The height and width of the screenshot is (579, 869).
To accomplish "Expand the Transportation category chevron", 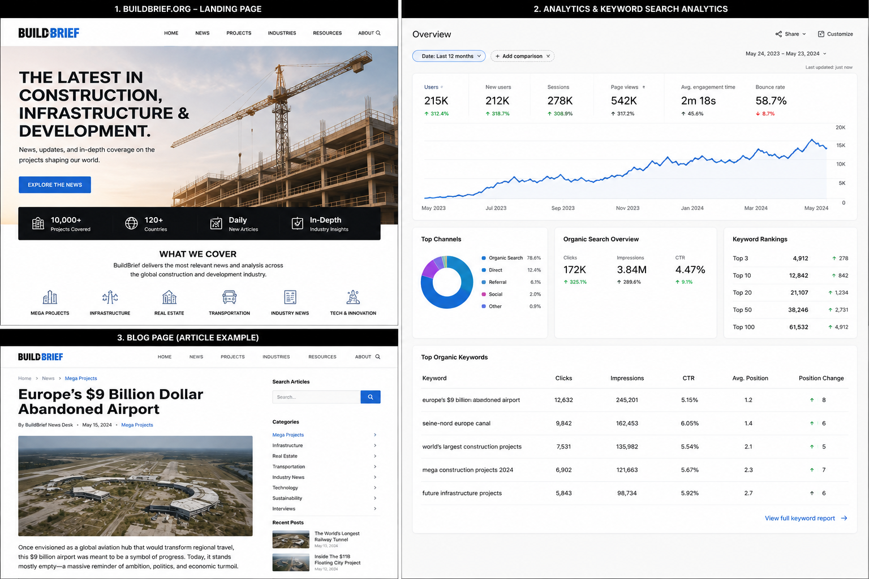I will (x=375, y=466).
